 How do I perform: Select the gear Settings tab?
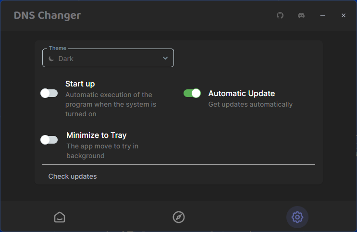pos(297,217)
